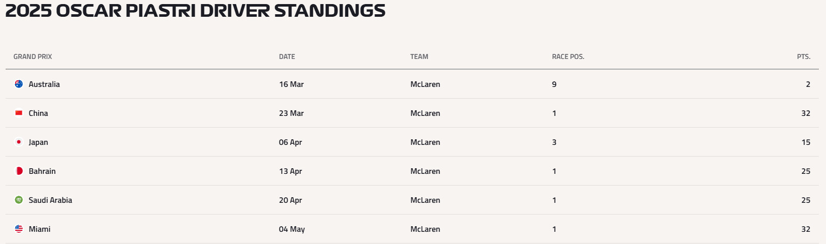Click the Miami United States flag icon
The image size is (826, 244).
pos(19,229)
